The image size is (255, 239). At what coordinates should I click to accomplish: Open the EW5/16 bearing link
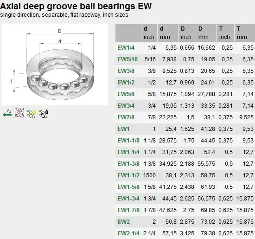click(x=127, y=59)
